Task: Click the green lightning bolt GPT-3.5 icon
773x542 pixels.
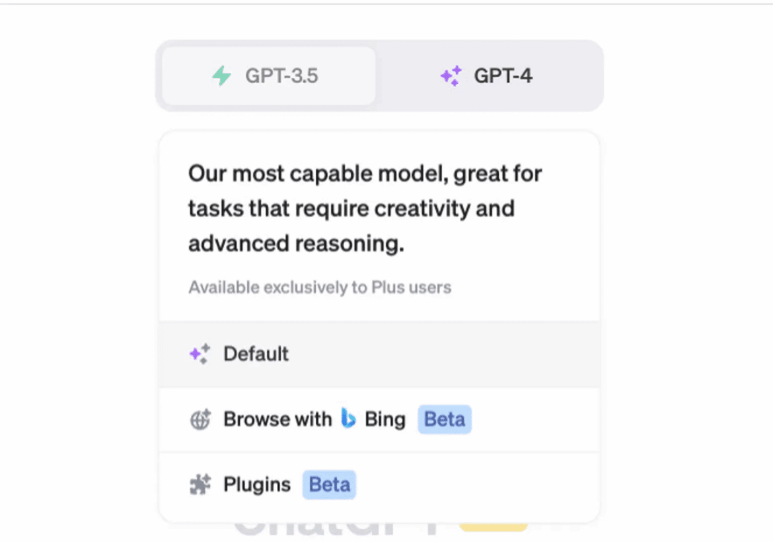Action: click(x=221, y=75)
